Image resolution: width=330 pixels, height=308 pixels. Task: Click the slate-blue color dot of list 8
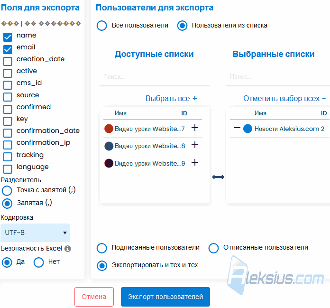(109, 146)
